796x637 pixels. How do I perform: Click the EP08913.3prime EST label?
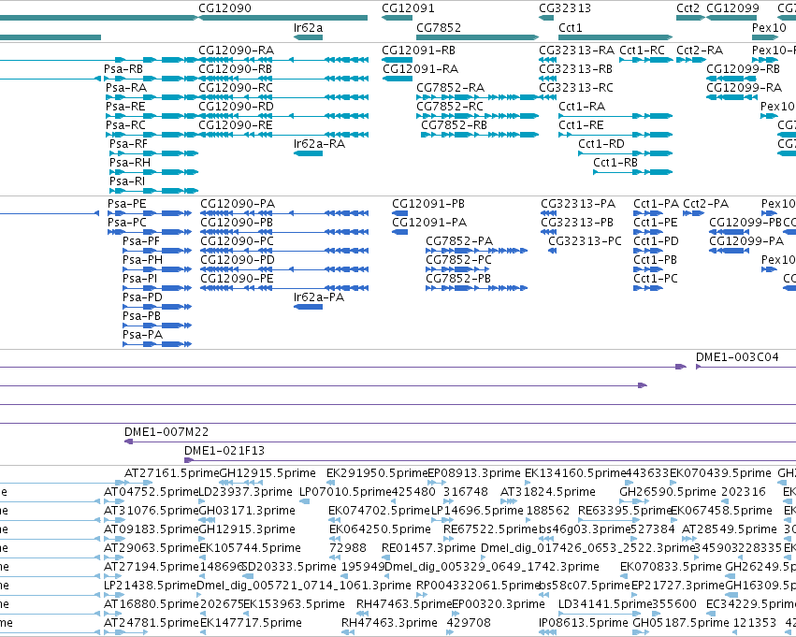tap(474, 473)
